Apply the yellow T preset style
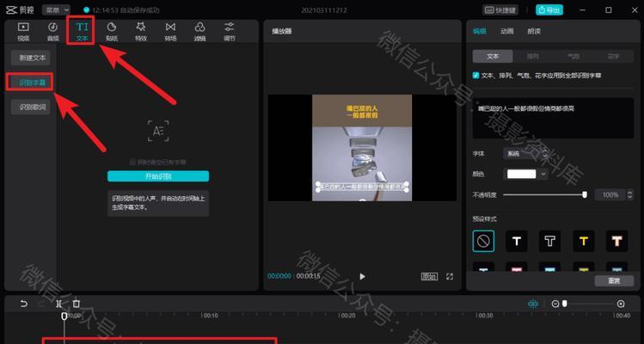This screenshot has height=344, width=644. point(584,241)
